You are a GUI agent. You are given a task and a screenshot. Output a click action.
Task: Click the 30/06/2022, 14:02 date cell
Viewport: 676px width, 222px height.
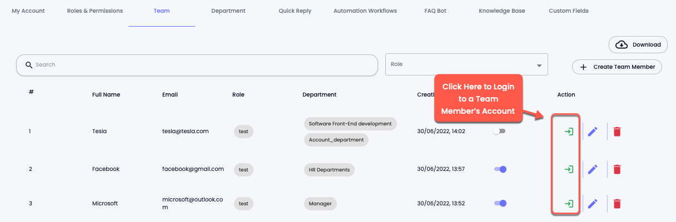tap(441, 132)
